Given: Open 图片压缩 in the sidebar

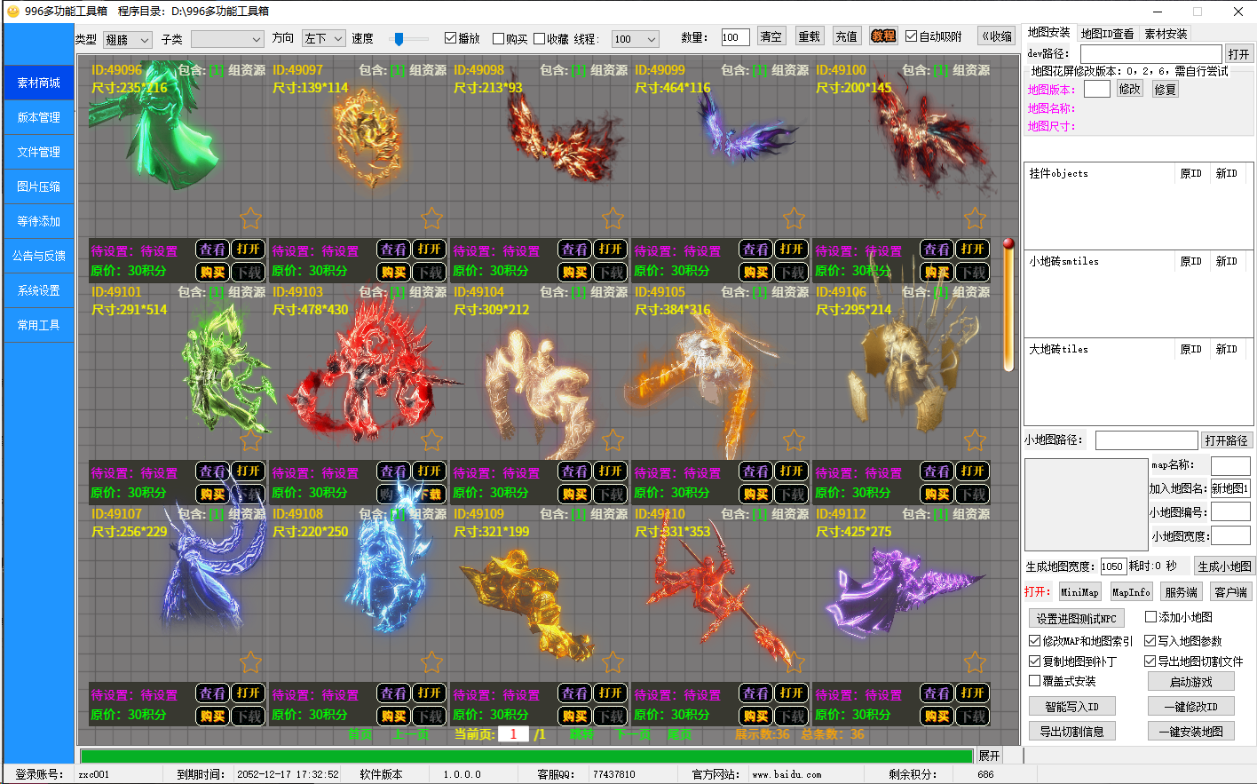Looking at the screenshot, I should pyautogui.click(x=39, y=186).
